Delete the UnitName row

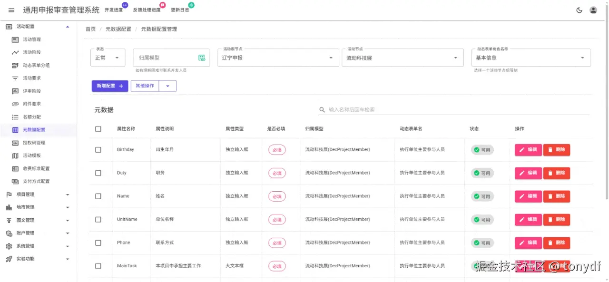point(557,220)
